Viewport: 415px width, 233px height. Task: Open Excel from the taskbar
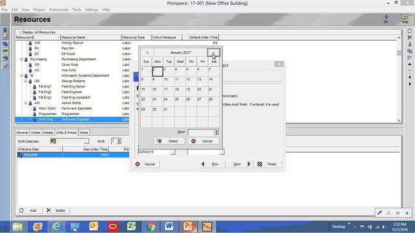(x=131, y=227)
